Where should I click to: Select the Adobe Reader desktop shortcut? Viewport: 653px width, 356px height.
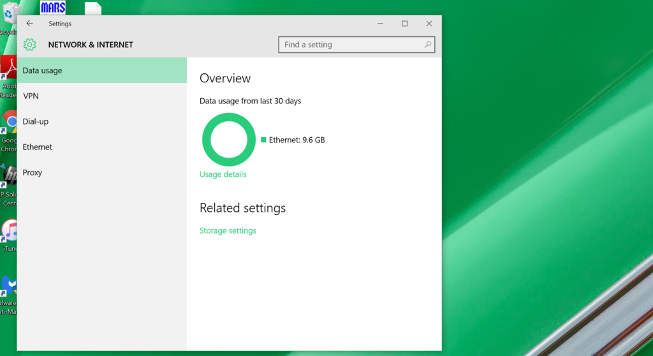click(8, 68)
